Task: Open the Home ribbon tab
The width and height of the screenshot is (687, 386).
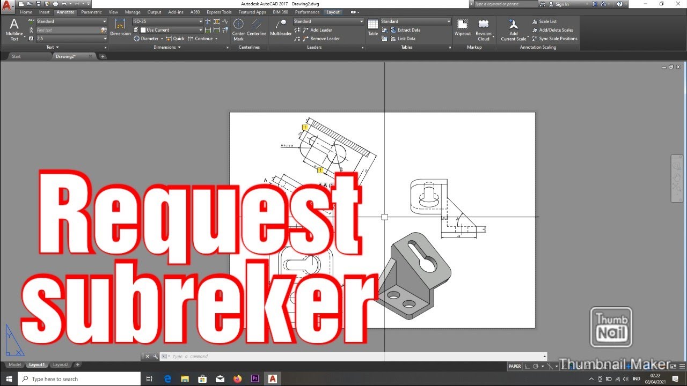Action: [x=26, y=12]
